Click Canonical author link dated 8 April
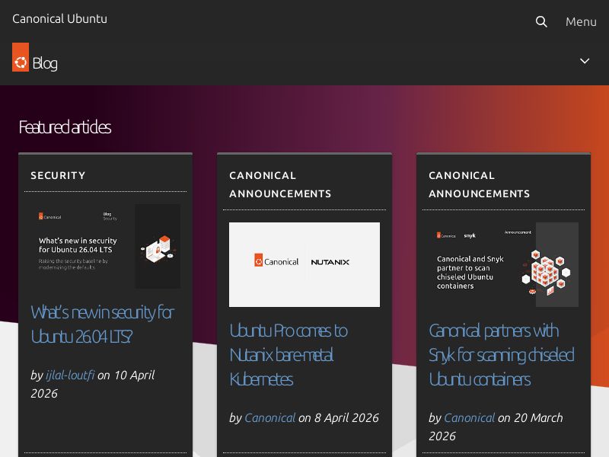The image size is (609, 457). [x=269, y=417]
